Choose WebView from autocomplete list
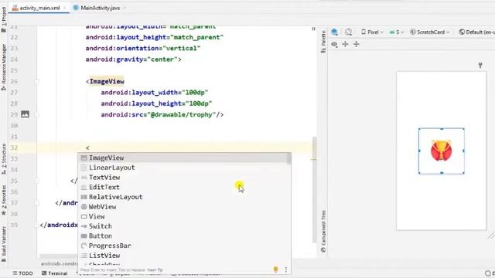Viewport: 495px width, 278px height. pos(184,206)
